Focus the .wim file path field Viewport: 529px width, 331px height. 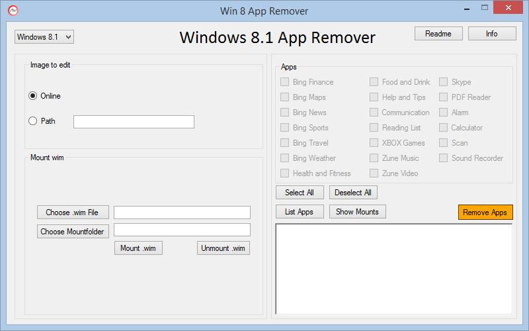pyautogui.click(x=183, y=213)
